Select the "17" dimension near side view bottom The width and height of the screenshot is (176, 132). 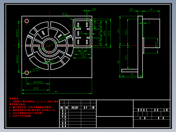click(132, 74)
